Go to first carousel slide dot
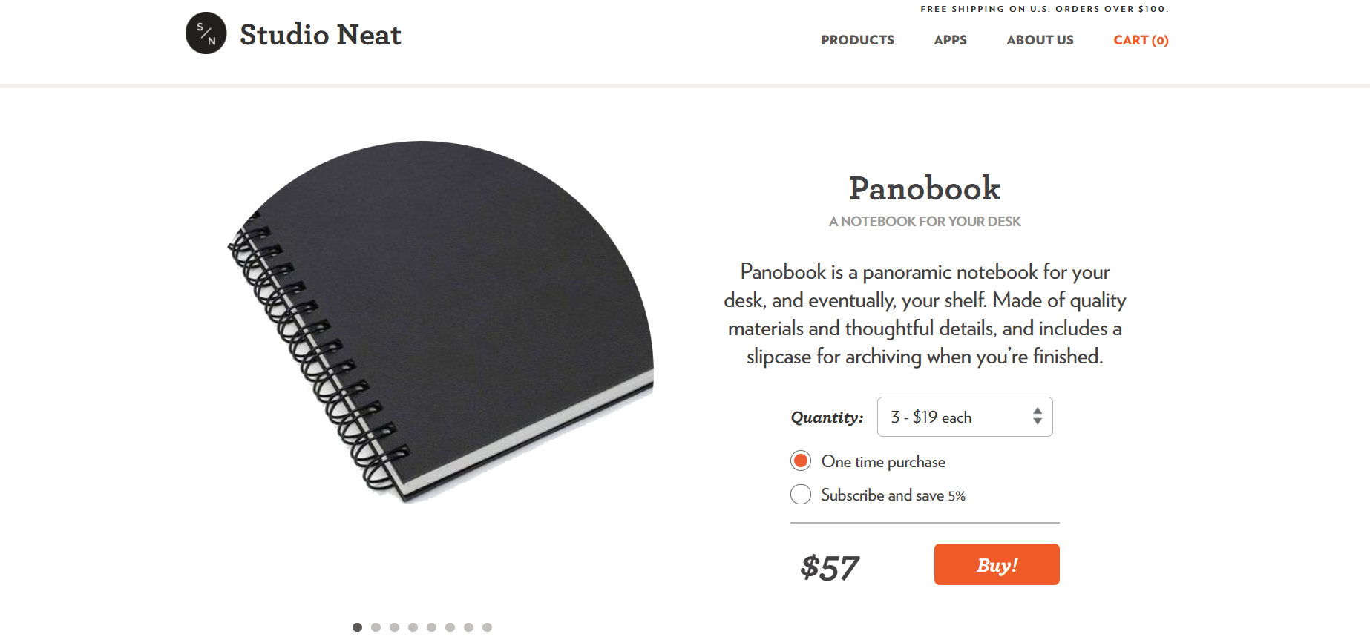The height and width of the screenshot is (637, 1370). [x=357, y=627]
